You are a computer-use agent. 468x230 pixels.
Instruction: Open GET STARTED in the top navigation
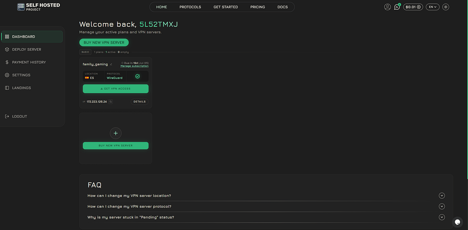coord(226,7)
